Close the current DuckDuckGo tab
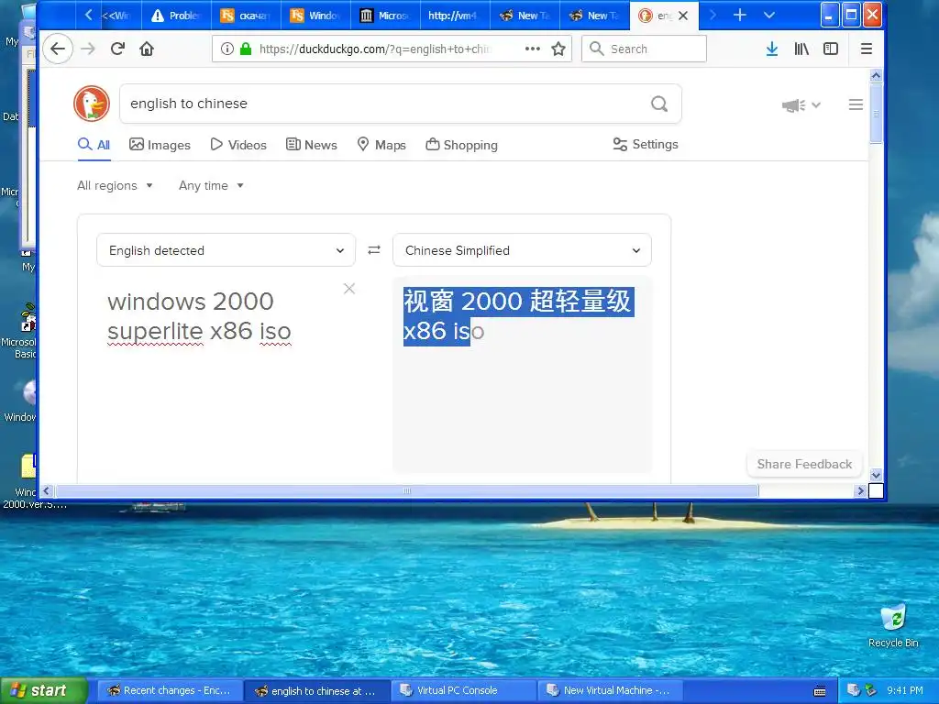 point(683,16)
